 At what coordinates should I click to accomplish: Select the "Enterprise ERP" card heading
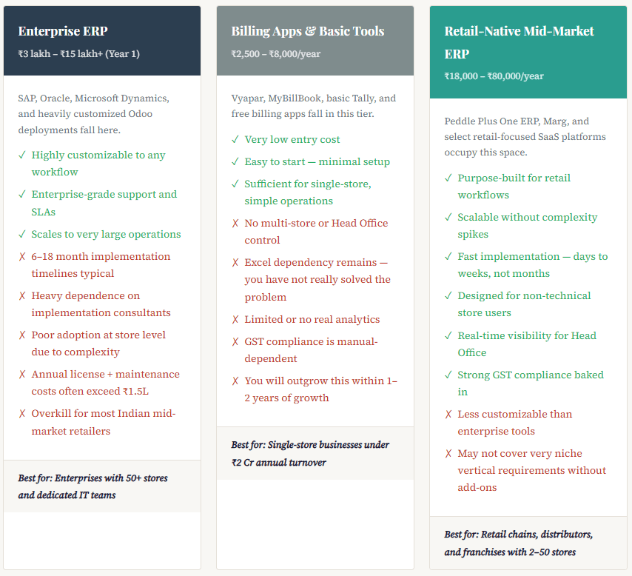pos(63,31)
